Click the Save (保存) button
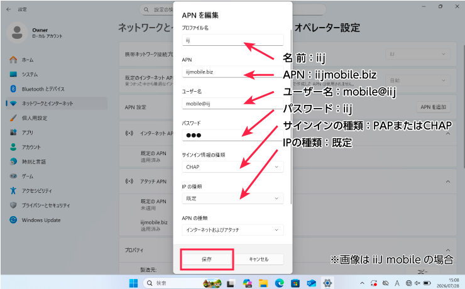This screenshot has width=465, height=289. click(207, 259)
